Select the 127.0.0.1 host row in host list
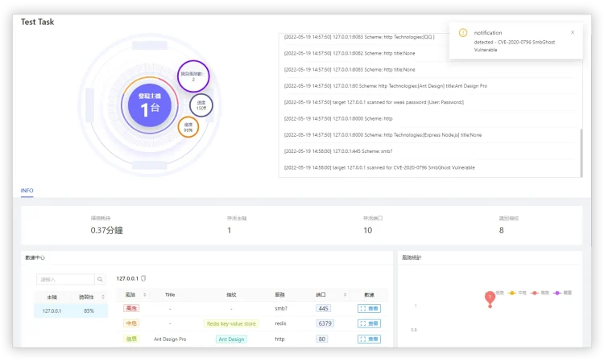 [71, 311]
